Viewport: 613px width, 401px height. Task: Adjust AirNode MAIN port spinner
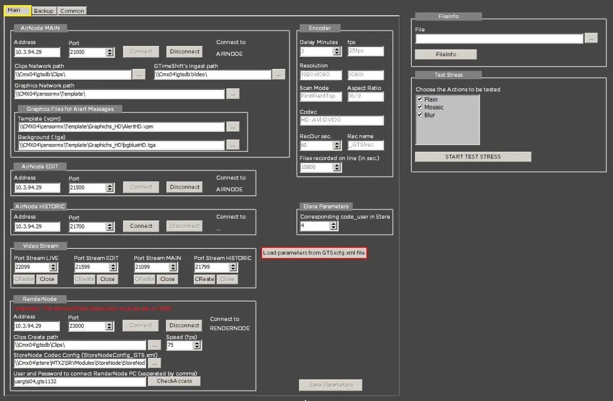coord(110,52)
